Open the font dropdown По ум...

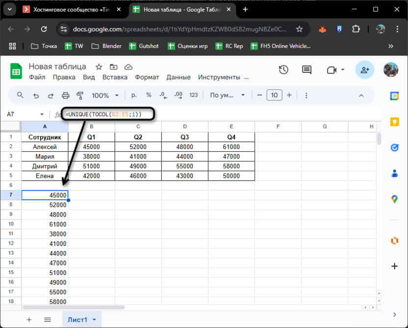227,95
